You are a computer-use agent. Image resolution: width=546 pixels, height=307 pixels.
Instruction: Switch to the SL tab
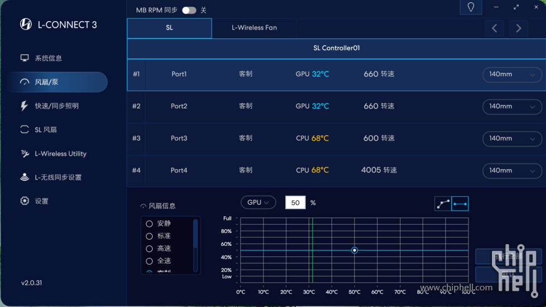point(169,28)
